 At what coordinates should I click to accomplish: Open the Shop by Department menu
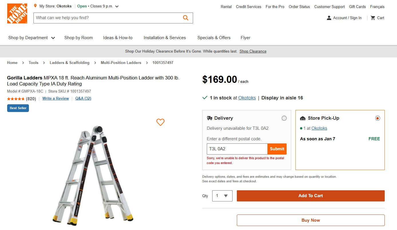(31, 37)
